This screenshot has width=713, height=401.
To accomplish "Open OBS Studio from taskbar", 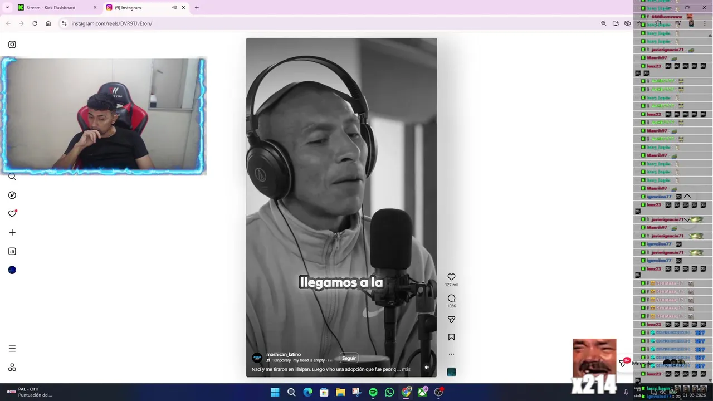I will point(439,392).
